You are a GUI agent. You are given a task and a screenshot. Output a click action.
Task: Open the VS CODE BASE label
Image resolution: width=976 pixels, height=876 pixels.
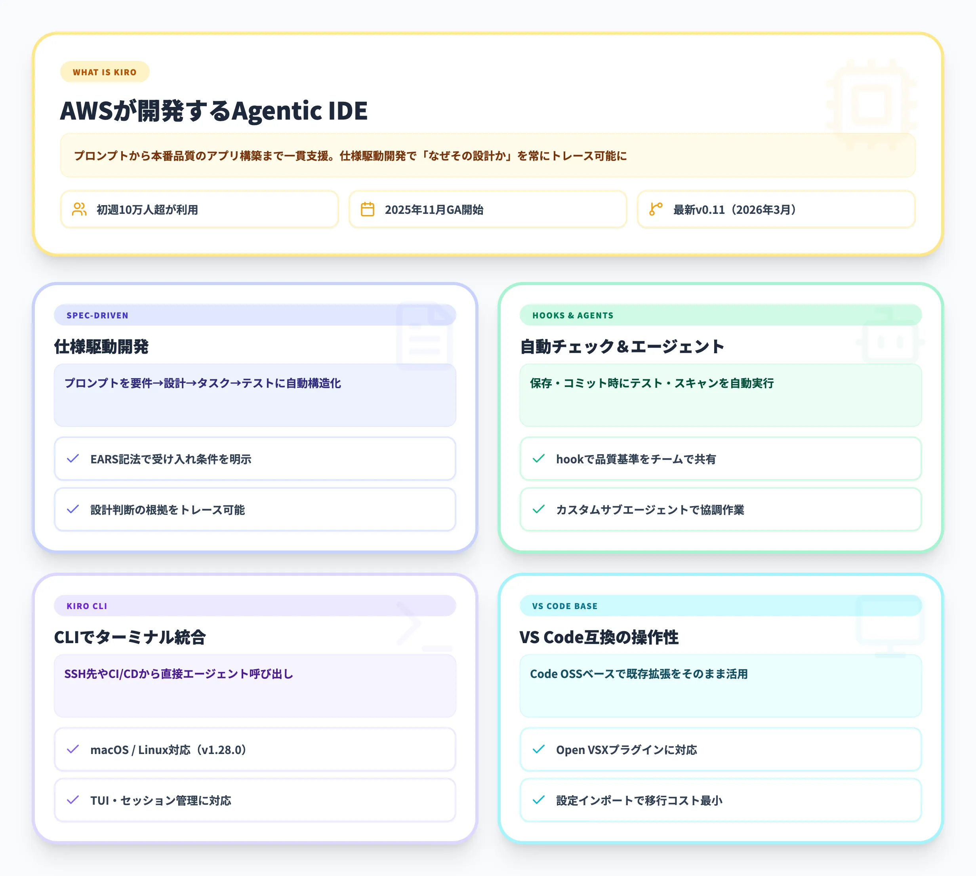pyautogui.click(x=564, y=606)
